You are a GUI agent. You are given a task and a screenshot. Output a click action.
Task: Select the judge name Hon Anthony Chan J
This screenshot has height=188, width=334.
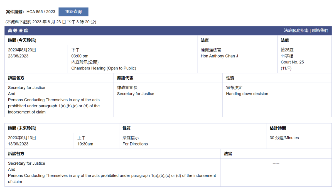(219, 56)
